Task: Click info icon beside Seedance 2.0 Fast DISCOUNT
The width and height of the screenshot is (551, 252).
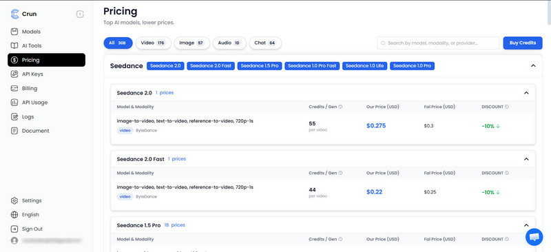Action: 506,173
